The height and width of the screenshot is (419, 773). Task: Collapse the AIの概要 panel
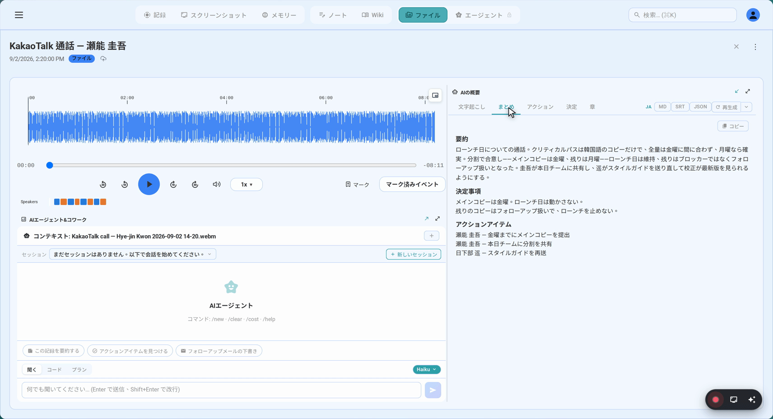click(737, 91)
